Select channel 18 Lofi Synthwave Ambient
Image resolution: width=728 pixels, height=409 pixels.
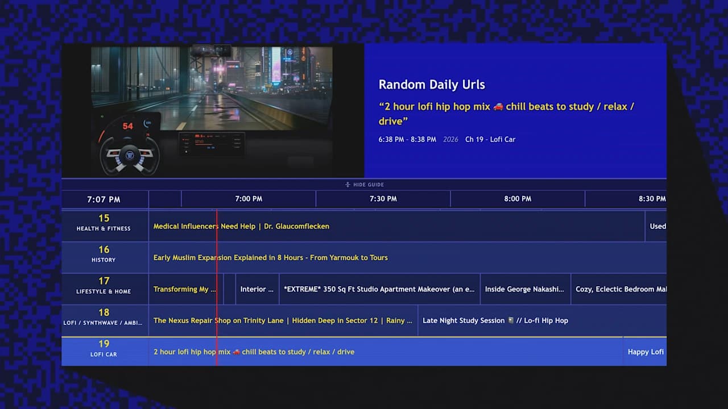[104, 317]
